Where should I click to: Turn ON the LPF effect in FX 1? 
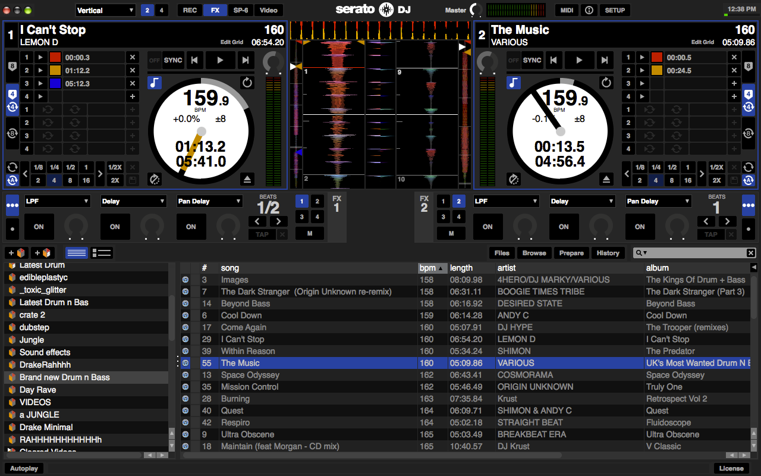(39, 227)
